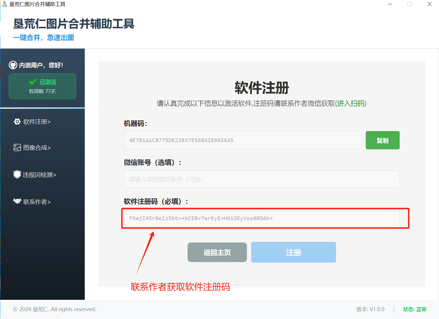Click the picture icon beside 图像合成
439x319 pixels.
point(17,147)
